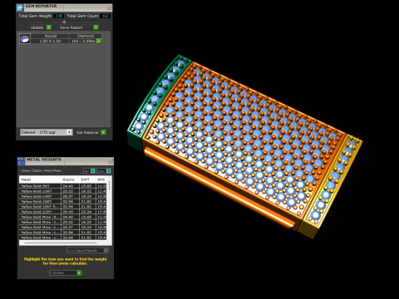Click the green arrow beside gem weight row
Screen dimensions: 399x299
tap(99, 41)
